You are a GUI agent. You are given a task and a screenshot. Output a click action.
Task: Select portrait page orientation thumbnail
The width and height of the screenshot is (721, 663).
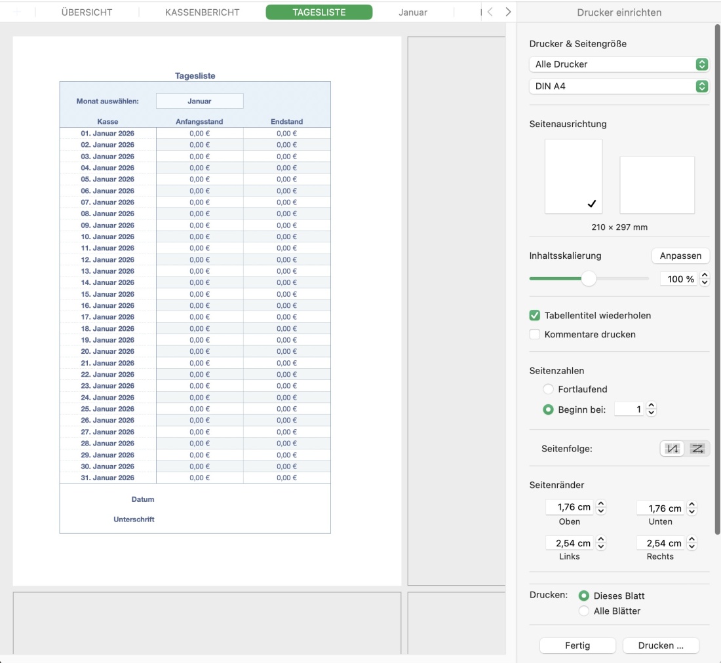[x=573, y=176]
